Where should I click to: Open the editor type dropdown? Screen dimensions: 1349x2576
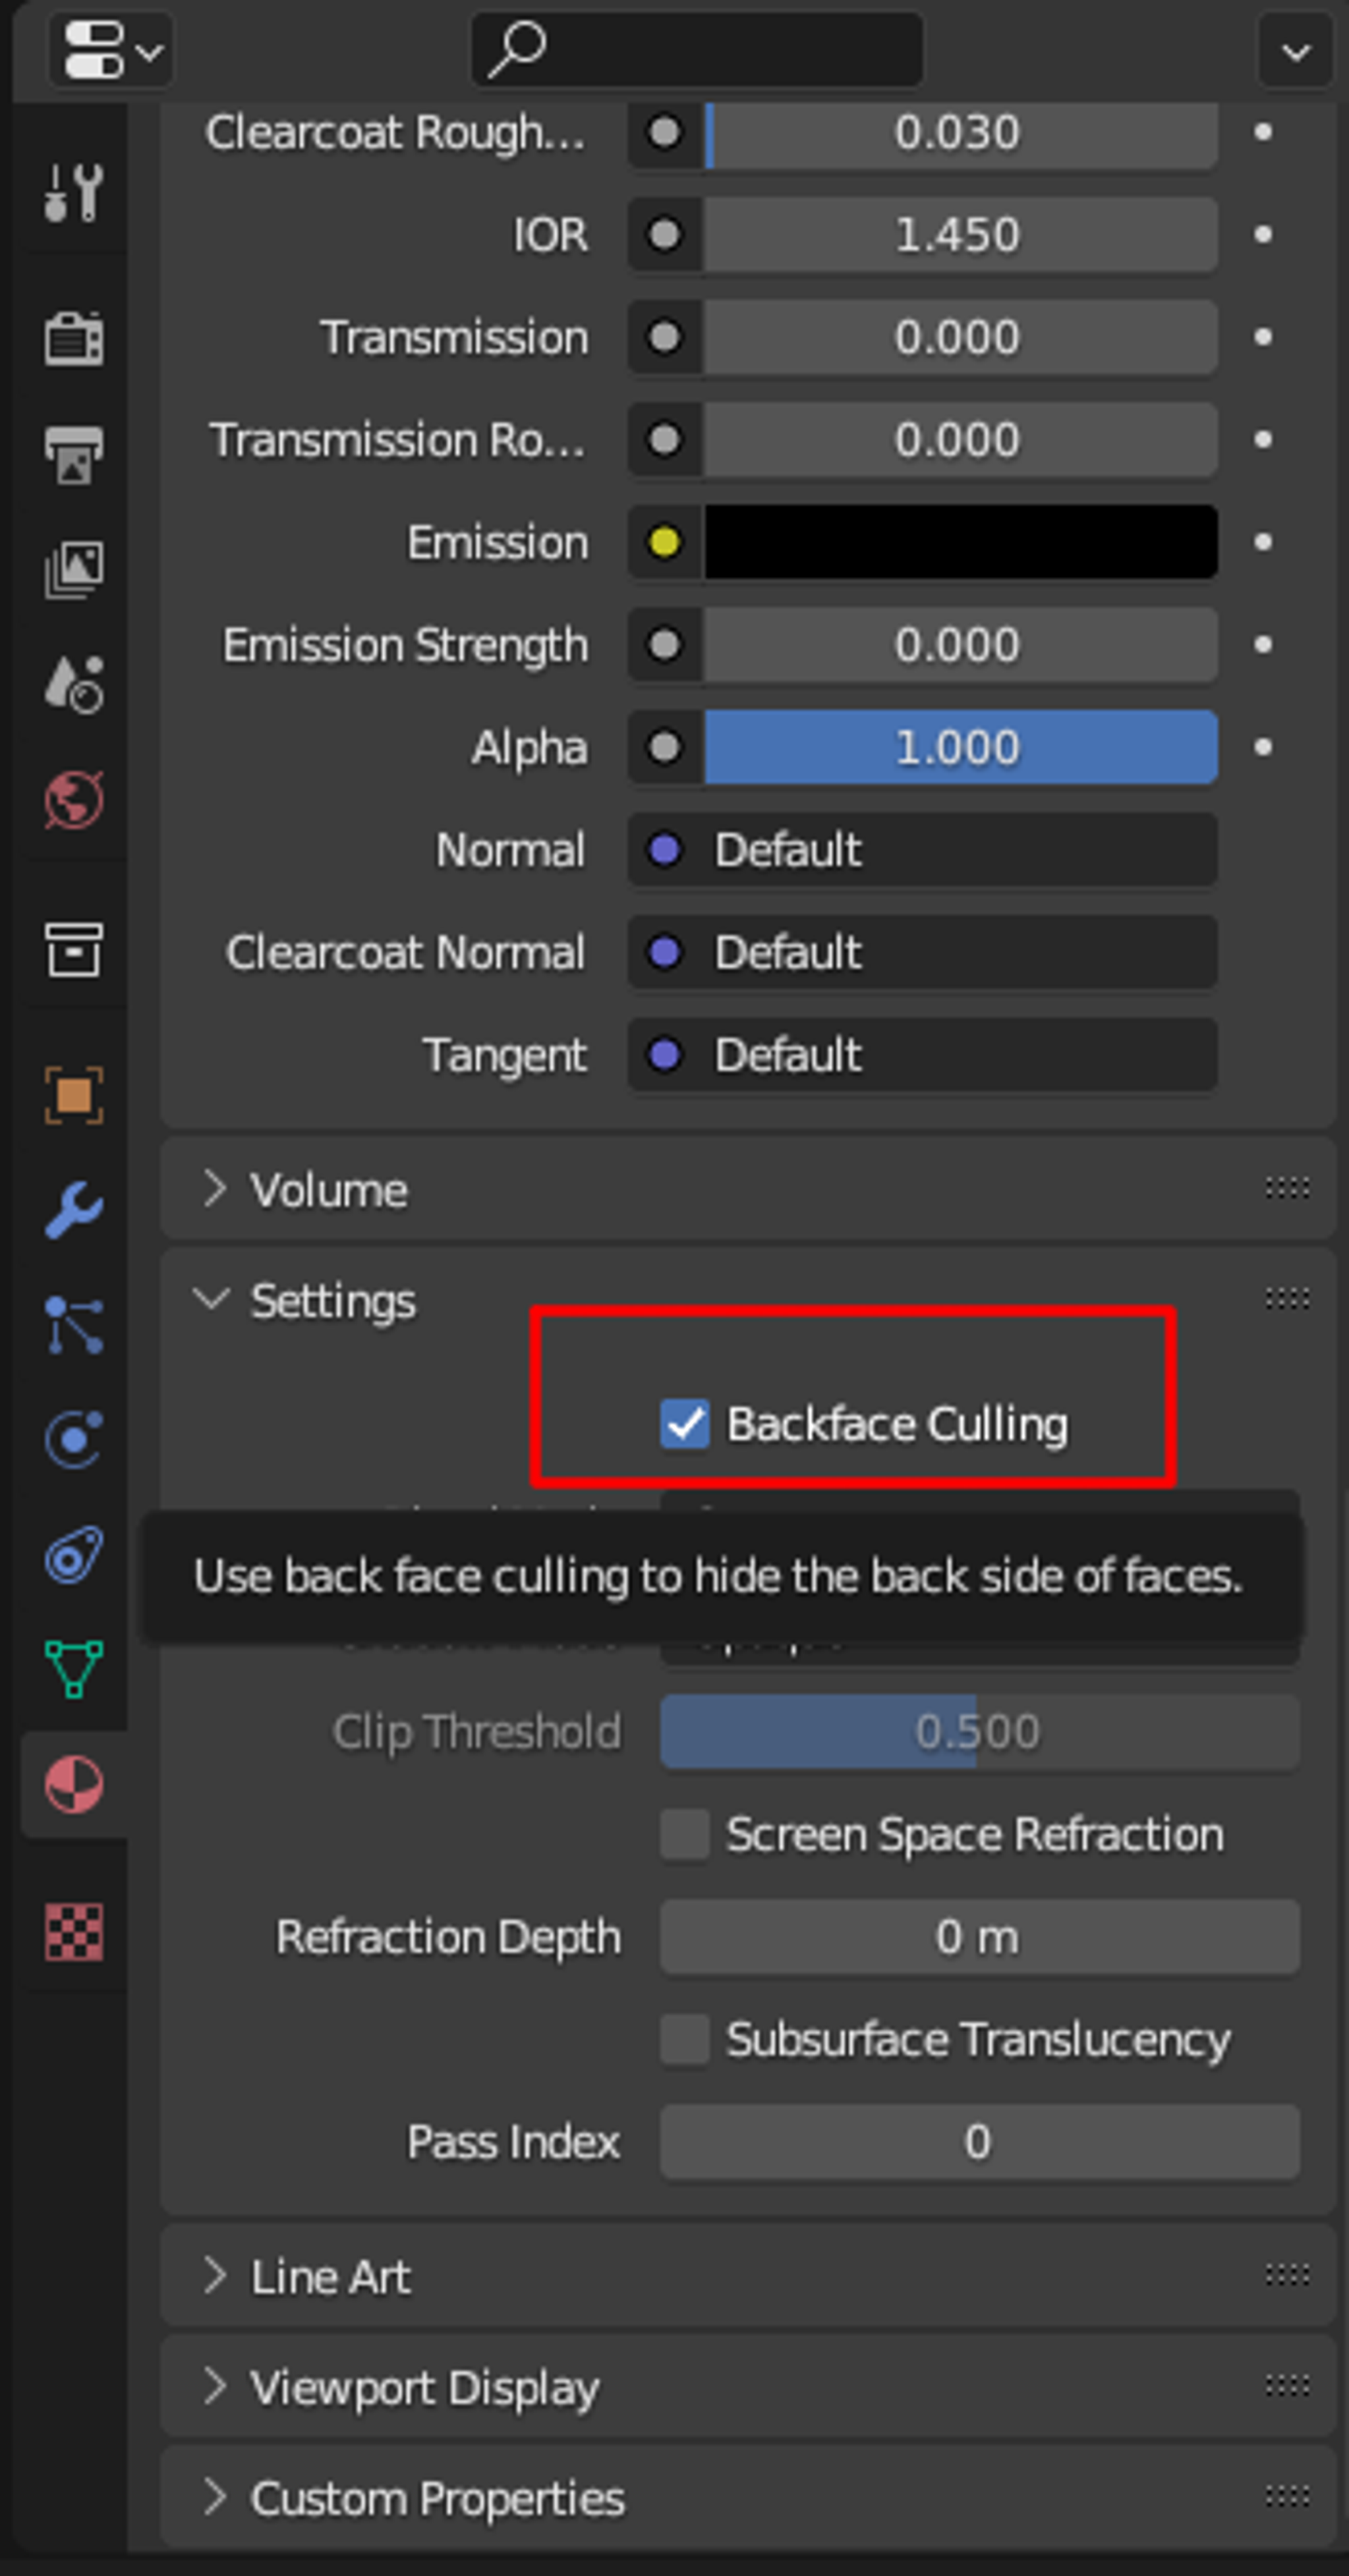coord(110,50)
